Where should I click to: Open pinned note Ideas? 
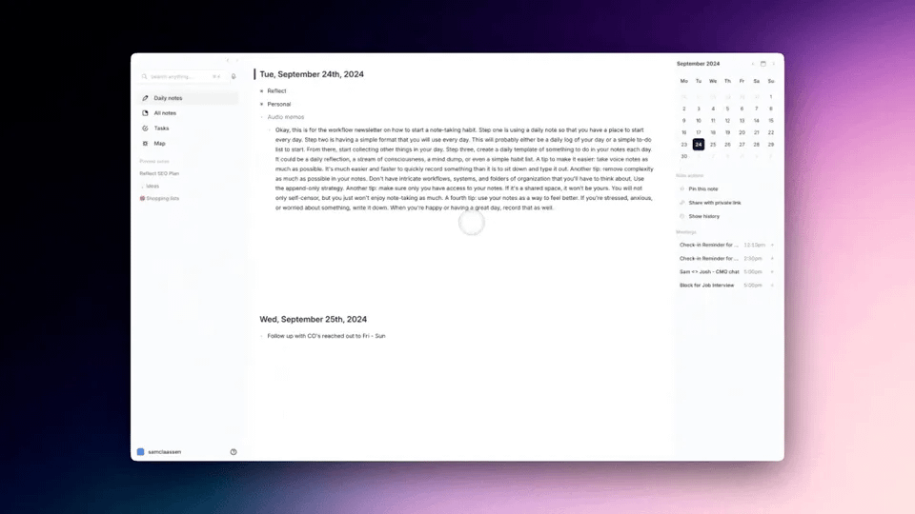[x=151, y=186]
